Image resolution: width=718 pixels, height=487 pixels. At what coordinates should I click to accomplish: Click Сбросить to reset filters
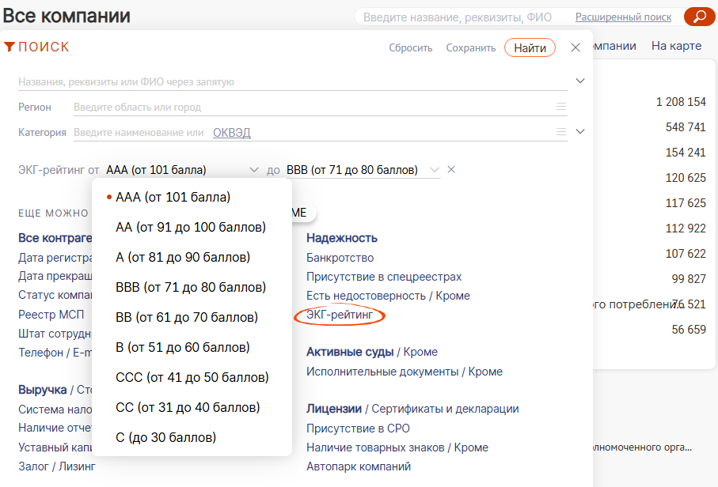point(410,48)
